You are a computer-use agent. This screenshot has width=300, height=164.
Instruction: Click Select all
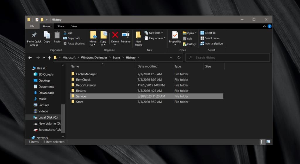[x=208, y=33]
